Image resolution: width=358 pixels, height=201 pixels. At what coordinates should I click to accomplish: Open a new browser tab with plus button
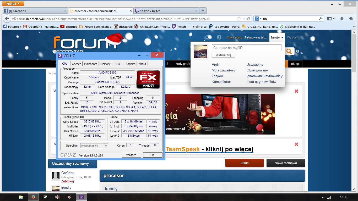(203, 11)
